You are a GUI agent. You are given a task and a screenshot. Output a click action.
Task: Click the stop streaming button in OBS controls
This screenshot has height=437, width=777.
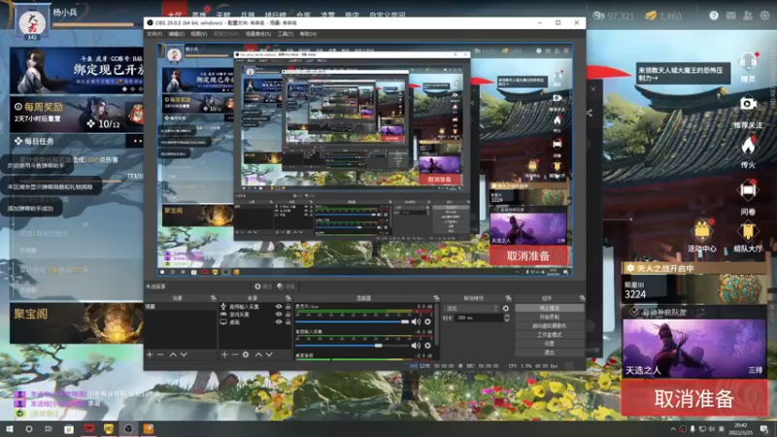(549, 308)
